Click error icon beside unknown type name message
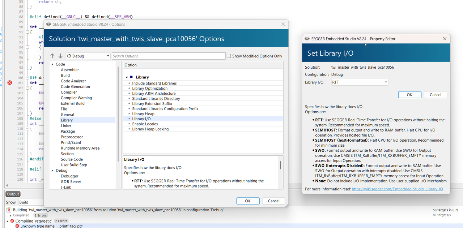Image resolution: width=463 pixels, height=228 pixels. coord(17,226)
